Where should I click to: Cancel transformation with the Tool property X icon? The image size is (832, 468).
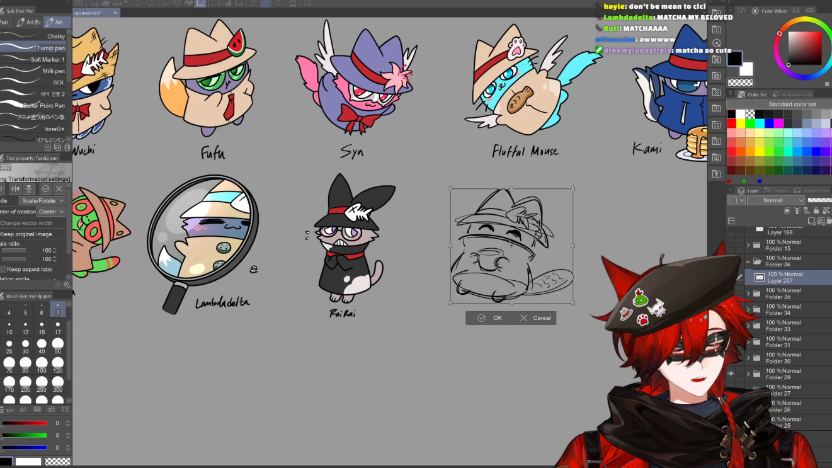point(59,189)
